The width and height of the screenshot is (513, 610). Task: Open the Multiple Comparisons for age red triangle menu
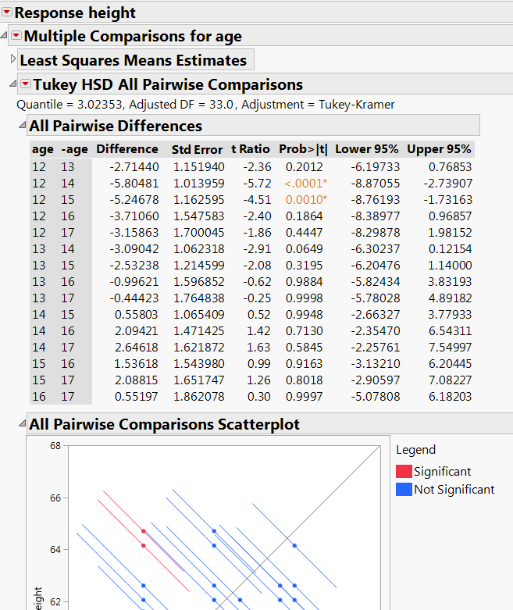[16, 36]
